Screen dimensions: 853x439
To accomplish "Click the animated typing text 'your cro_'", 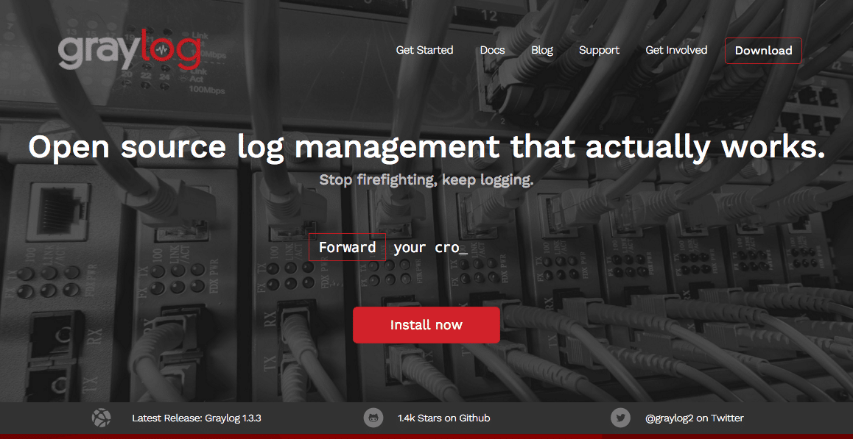I will point(430,247).
